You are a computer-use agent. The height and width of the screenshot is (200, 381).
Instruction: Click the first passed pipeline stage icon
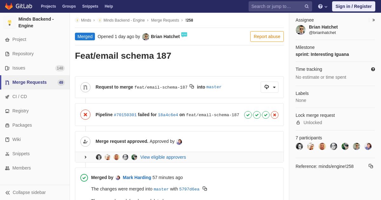click(x=248, y=115)
